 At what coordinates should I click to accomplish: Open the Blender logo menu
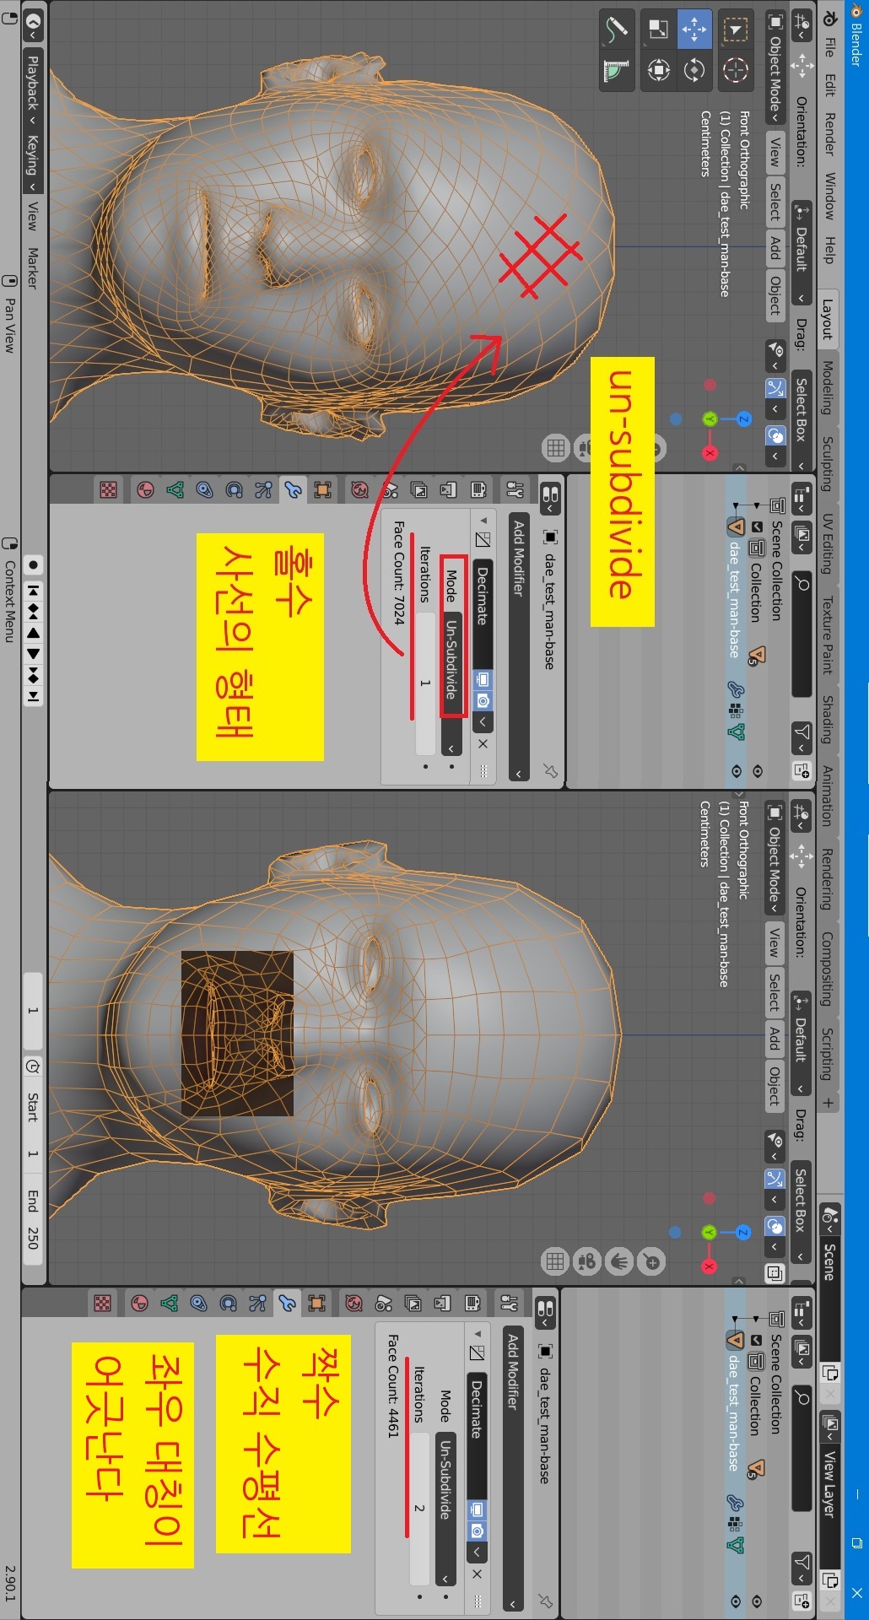pos(831,19)
